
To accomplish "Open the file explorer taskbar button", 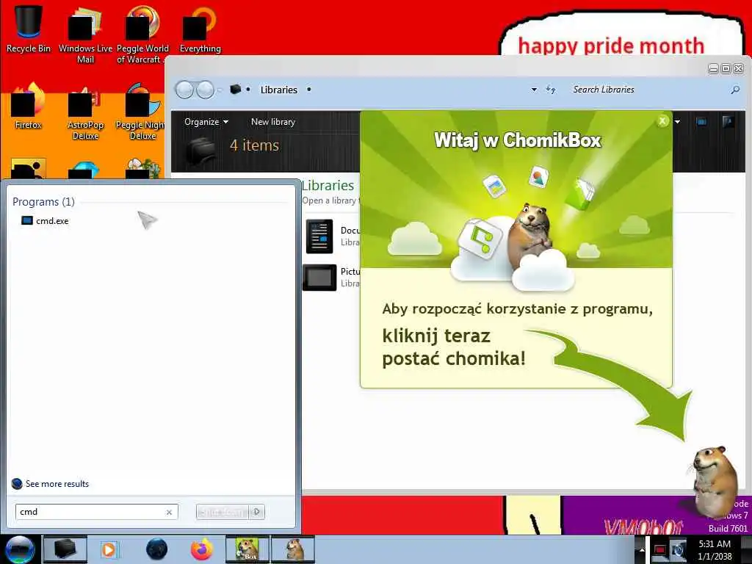I will pos(65,549).
